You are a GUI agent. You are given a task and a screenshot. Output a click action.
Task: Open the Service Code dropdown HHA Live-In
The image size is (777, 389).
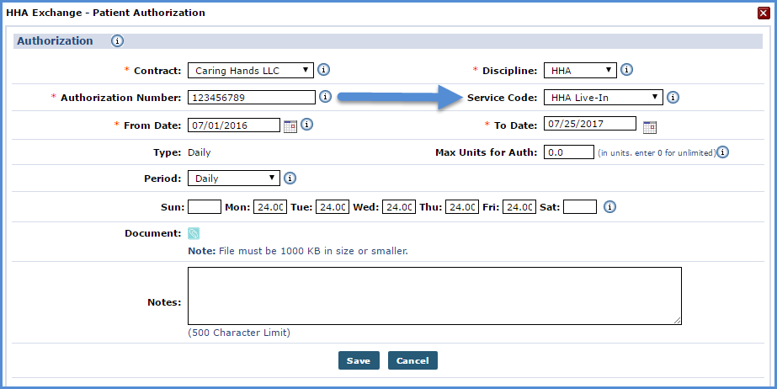coord(603,98)
